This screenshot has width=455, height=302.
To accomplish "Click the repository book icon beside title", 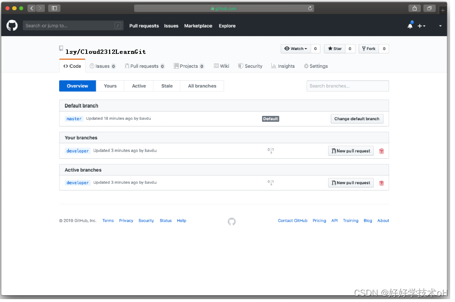I will pyautogui.click(x=61, y=48).
